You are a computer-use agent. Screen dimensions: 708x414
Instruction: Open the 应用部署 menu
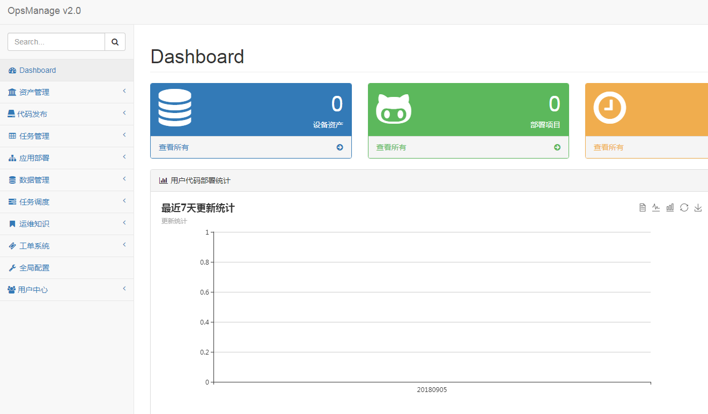(67, 158)
